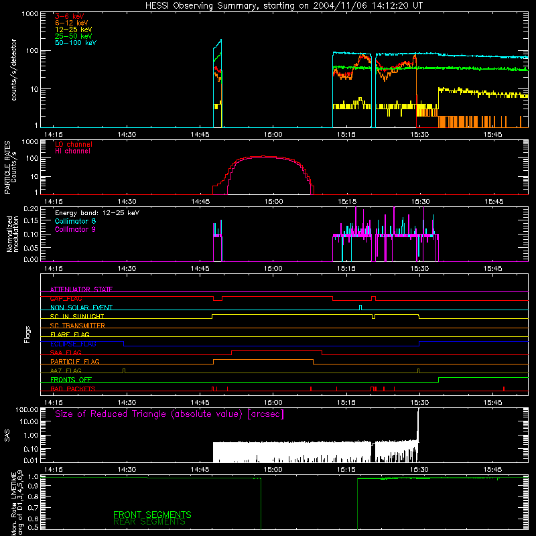Click the yellow 12-25 keV legend label
Screen dimensions: 536x536
click(74, 29)
